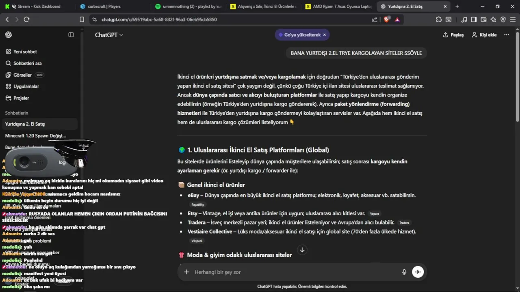Image resolution: width=520 pixels, height=292 pixels.
Task: Click the share page icon in address bar
Action: tap(374, 19)
